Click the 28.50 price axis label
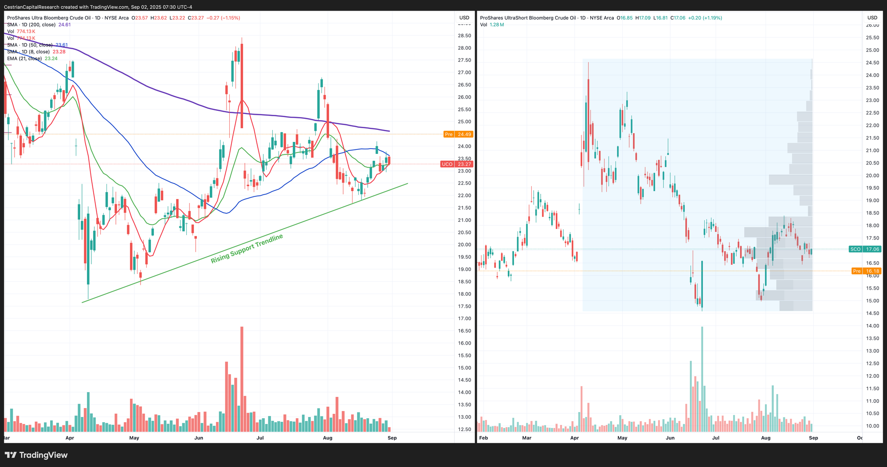Viewport: 887px width, 467px height. pos(464,36)
